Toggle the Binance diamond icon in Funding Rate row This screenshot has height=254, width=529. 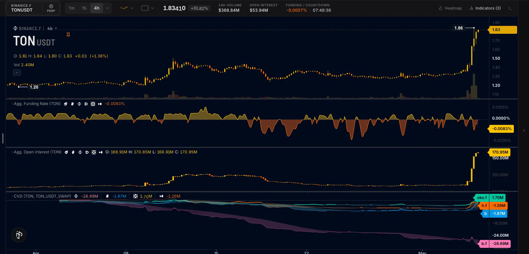click(79, 104)
